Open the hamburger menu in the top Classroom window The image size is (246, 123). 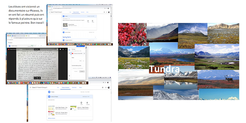pos(49,12)
